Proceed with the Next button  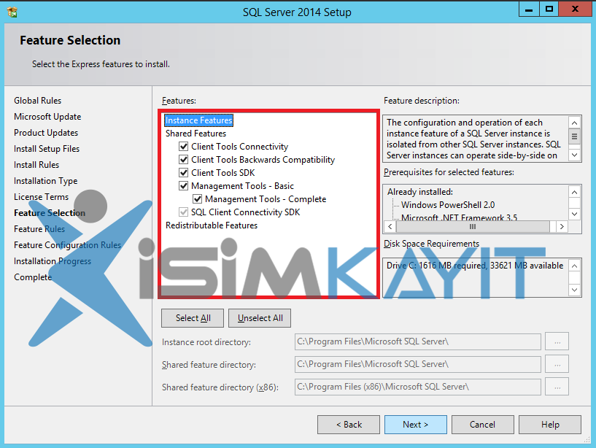416,425
